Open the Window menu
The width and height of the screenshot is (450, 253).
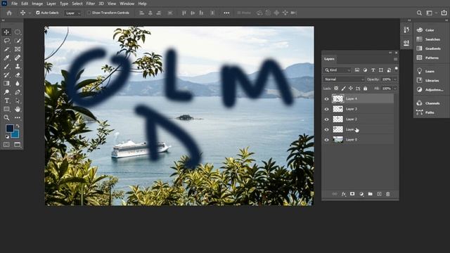pyautogui.click(x=127, y=4)
